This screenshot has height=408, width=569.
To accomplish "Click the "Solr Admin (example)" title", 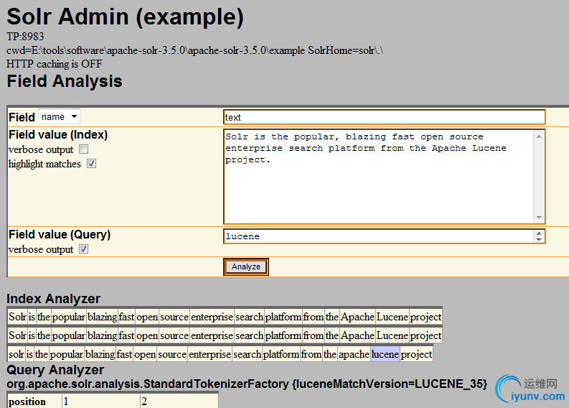I will pos(125,17).
